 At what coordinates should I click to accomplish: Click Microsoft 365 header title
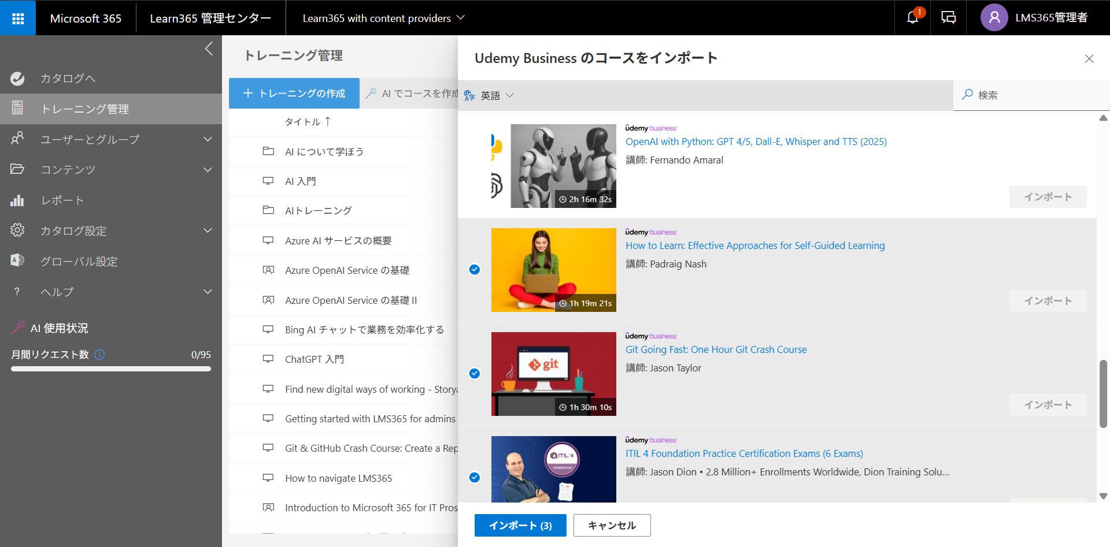click(86, 18)
